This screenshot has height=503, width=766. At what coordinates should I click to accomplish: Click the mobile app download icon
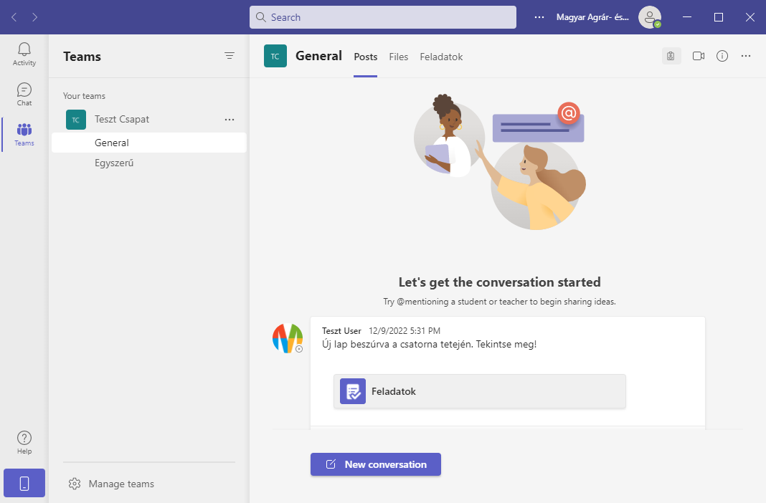tap(24, 483)
